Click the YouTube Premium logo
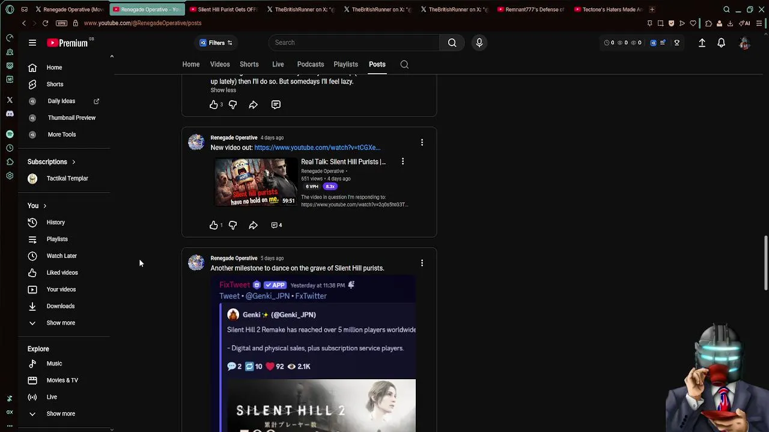The image size is (769, 432). (68, 43)
